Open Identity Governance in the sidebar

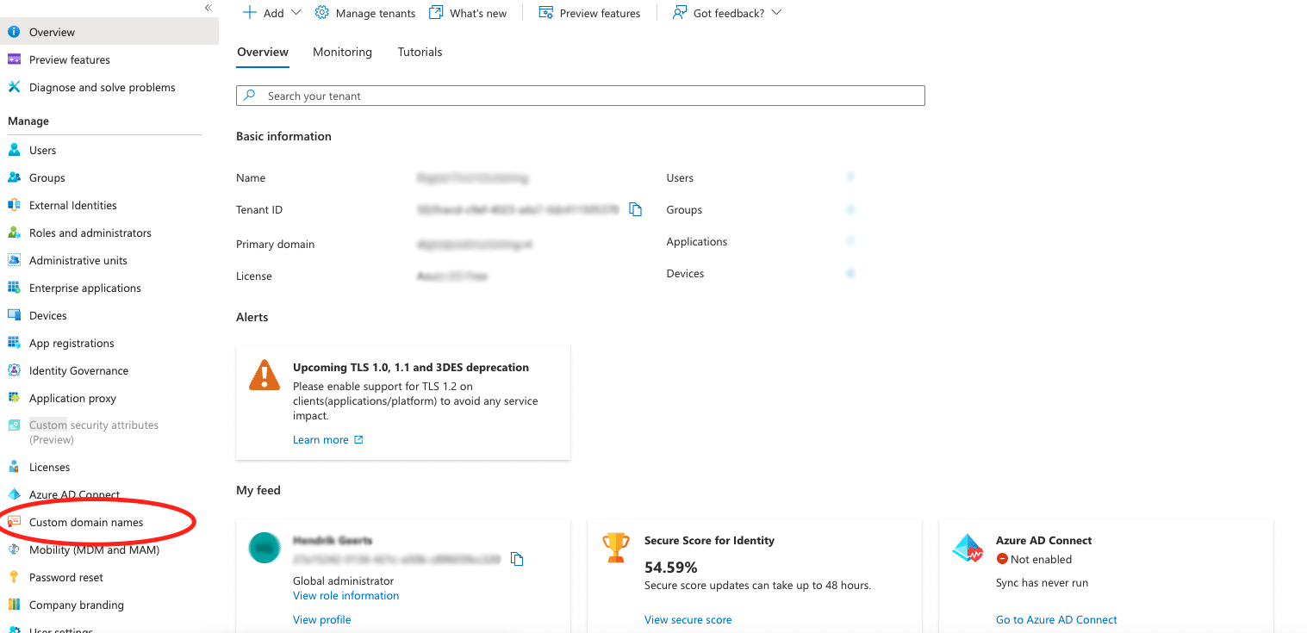click(x=78, y=370)
